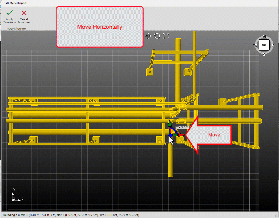Click the red X-axis gizmo arrow
Image resolution: width=279 pixels, height=218 pixels.
pos(181,135)
